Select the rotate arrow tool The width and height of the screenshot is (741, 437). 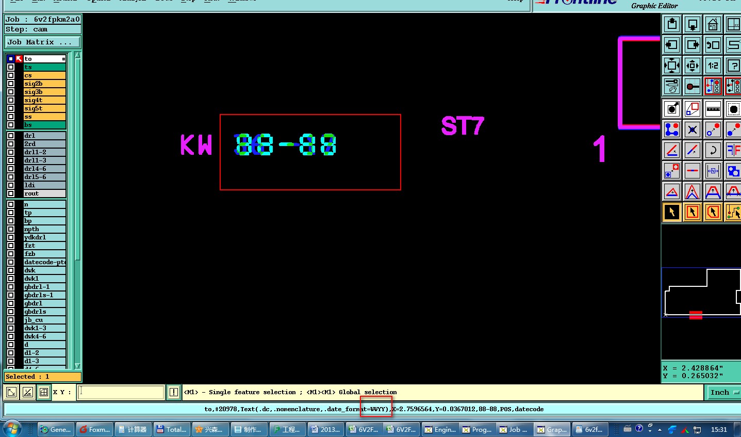[x=713, y=150]
